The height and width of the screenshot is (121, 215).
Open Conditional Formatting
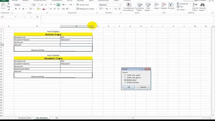click(128, 7)
